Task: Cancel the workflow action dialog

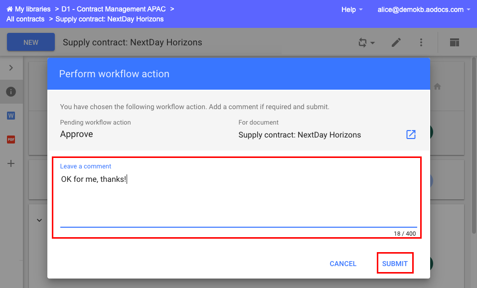Action: pos(343,264)
